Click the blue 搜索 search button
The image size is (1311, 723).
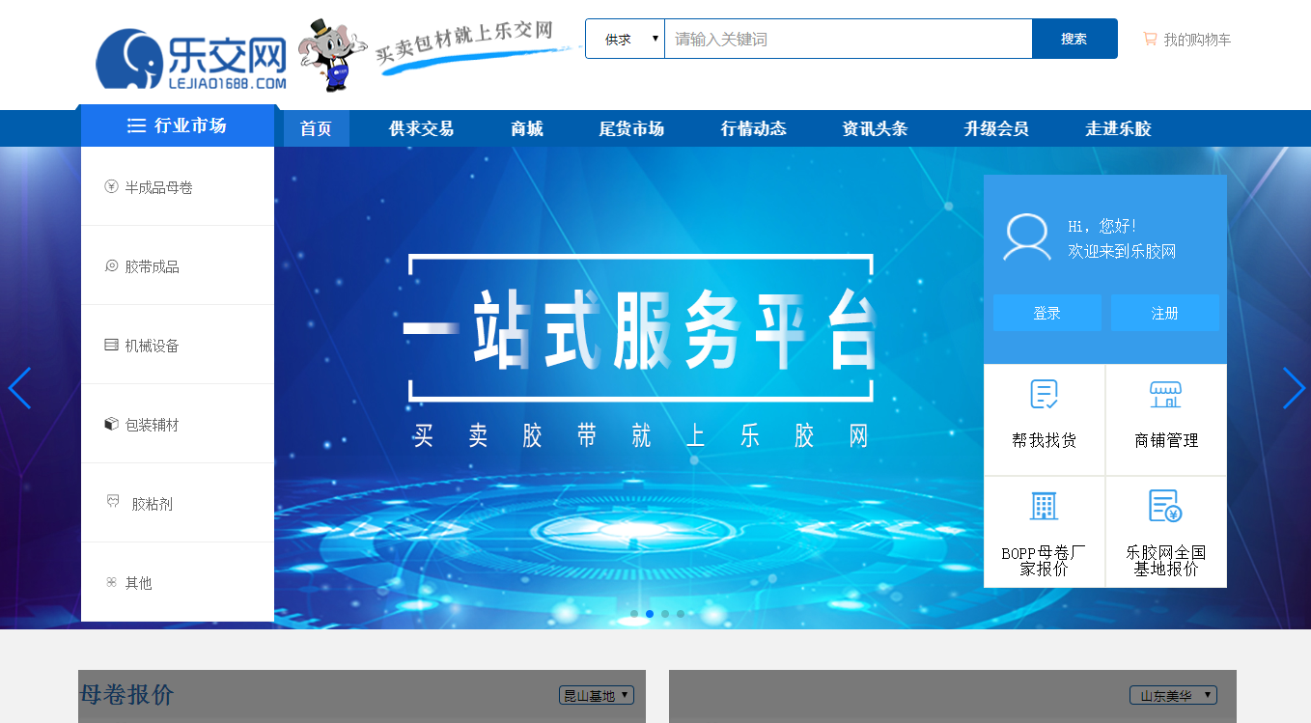click(x=1074, y=39)
